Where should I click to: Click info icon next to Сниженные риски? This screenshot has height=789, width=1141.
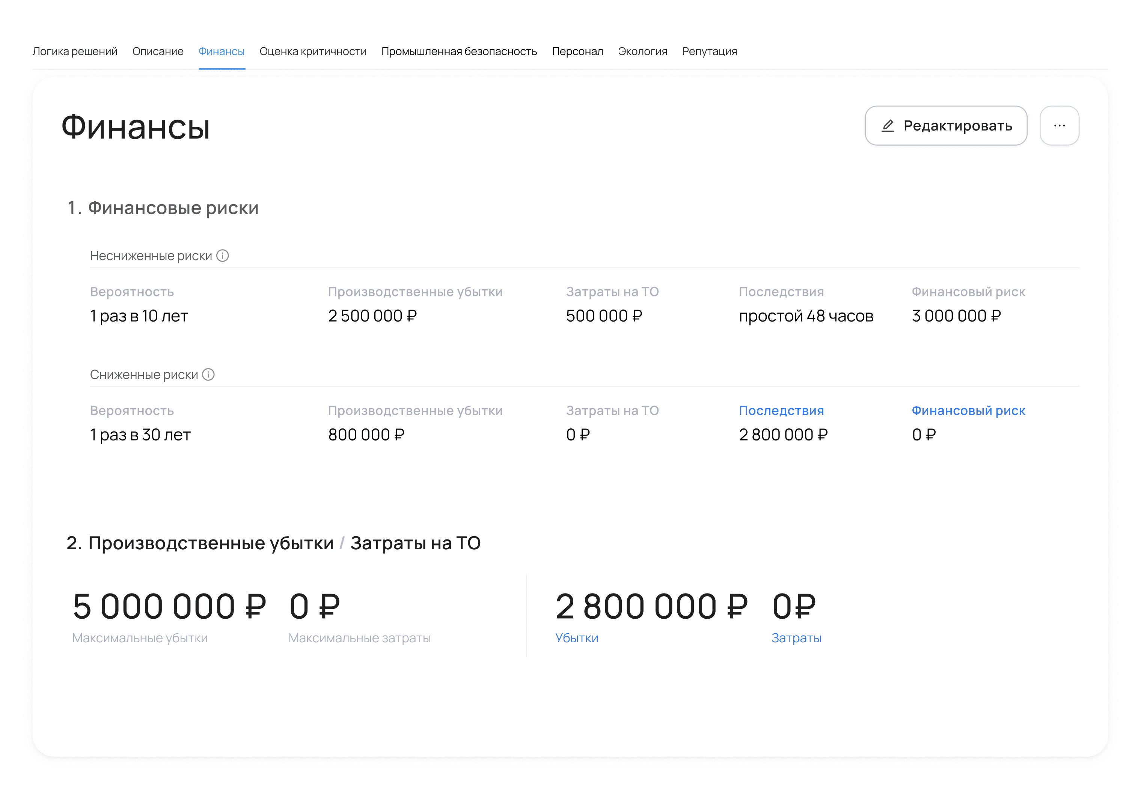(x=208, y=374)
